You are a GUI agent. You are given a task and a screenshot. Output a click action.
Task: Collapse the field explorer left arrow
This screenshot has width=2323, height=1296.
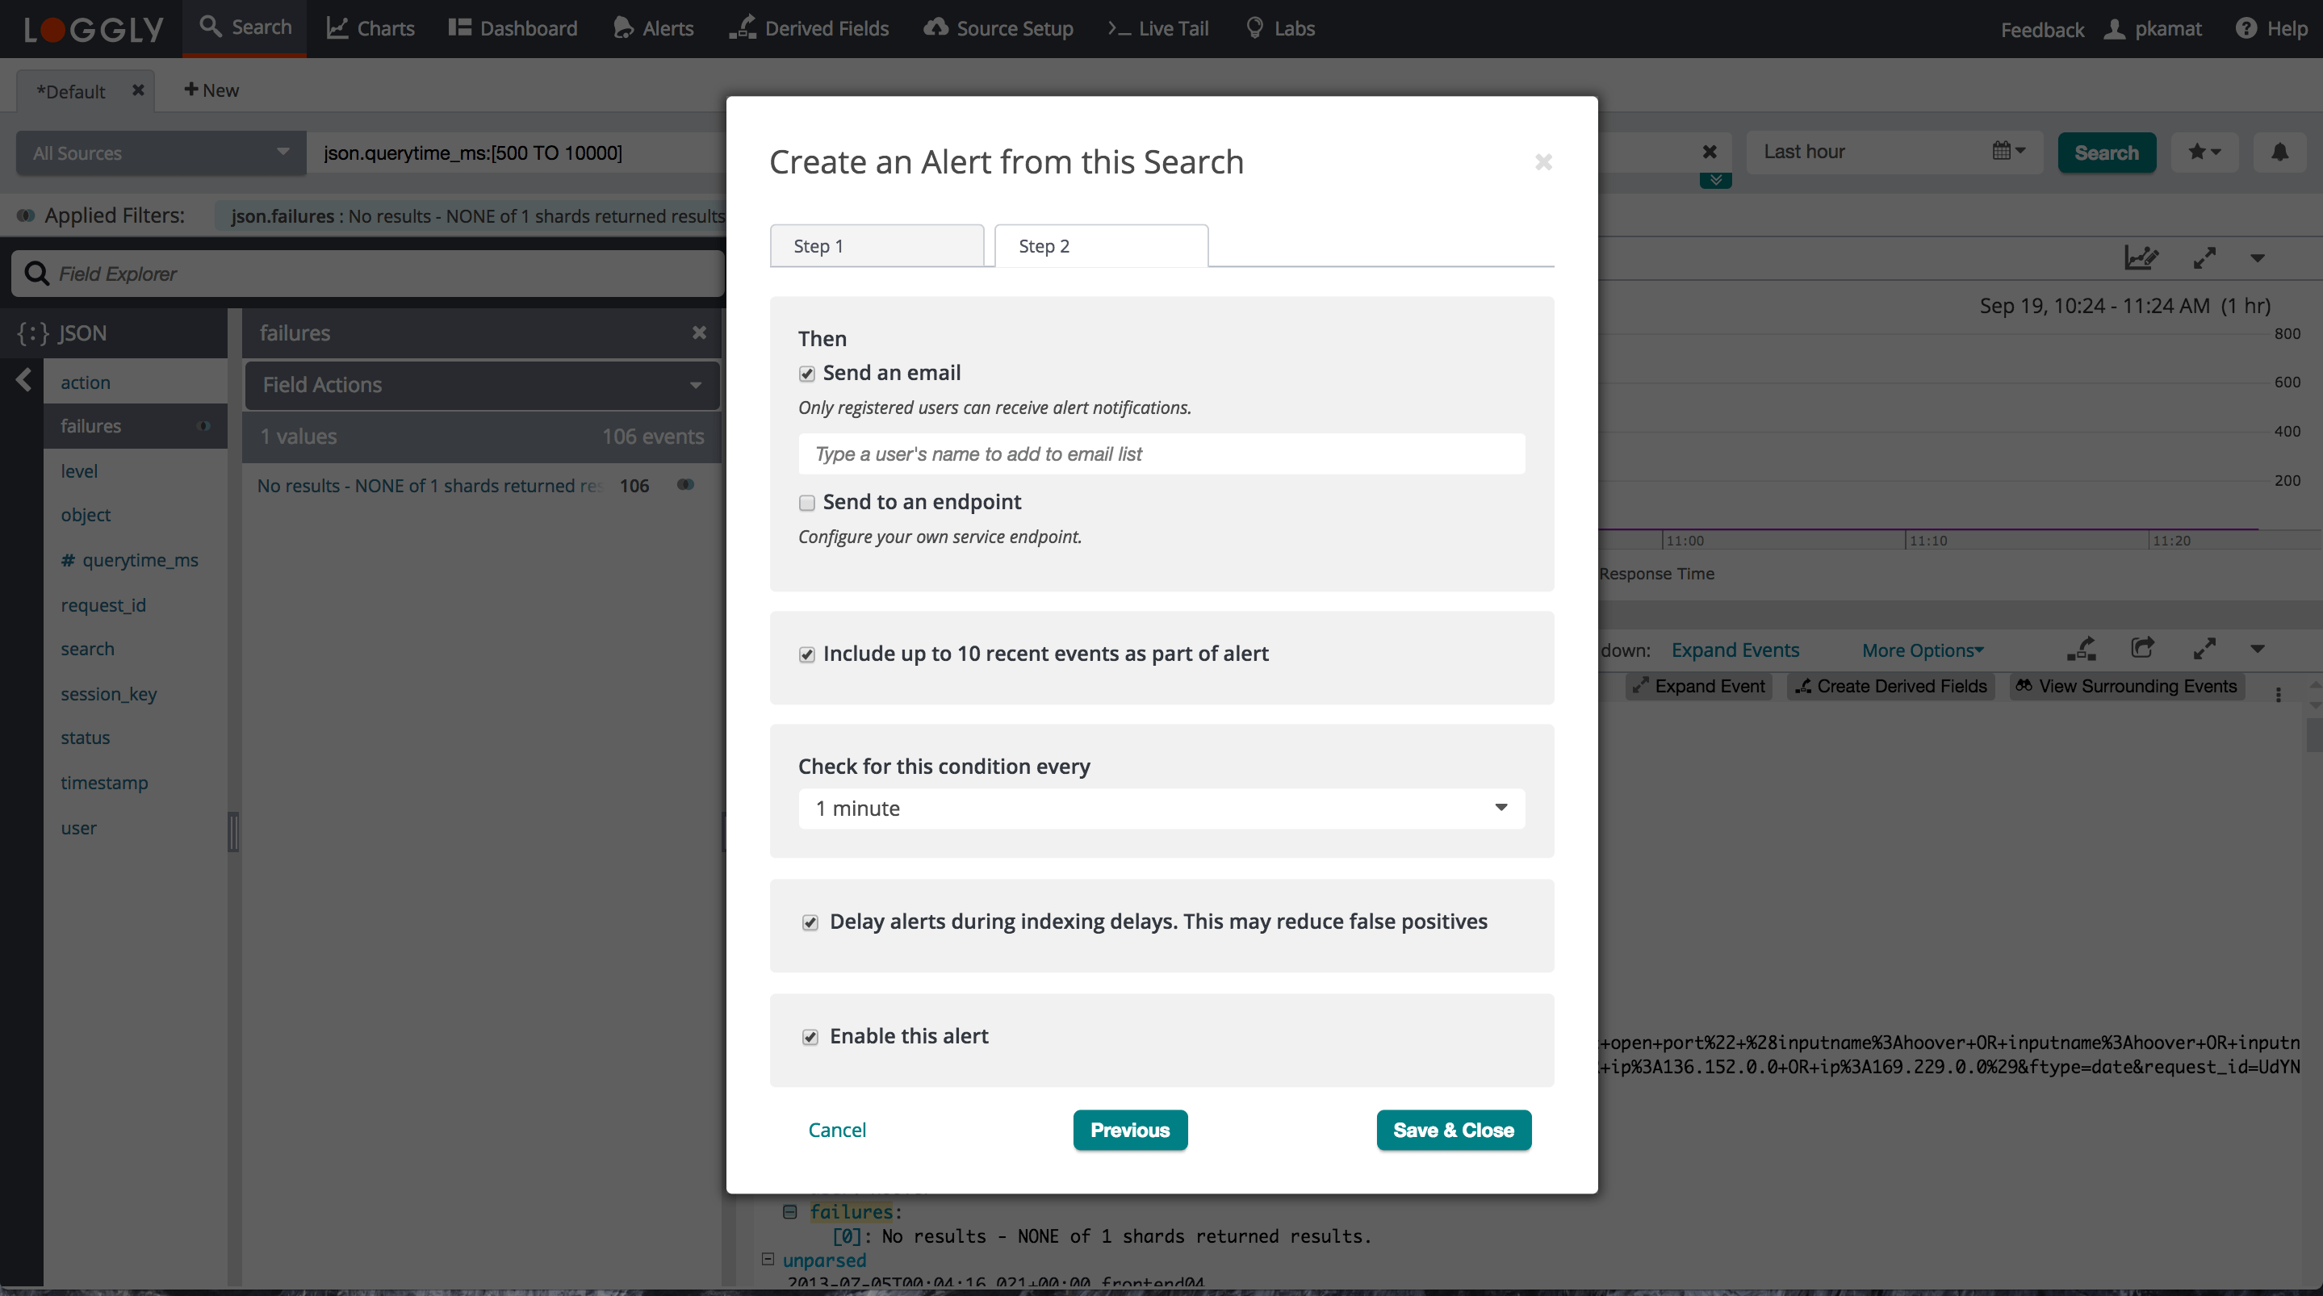coord(24,381)
